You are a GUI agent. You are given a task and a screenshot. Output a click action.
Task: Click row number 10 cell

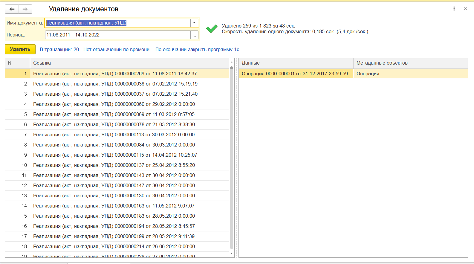18,165
